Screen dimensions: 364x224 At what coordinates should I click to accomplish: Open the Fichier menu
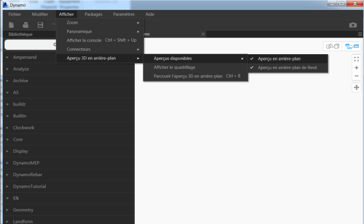(x=15, y=14)
